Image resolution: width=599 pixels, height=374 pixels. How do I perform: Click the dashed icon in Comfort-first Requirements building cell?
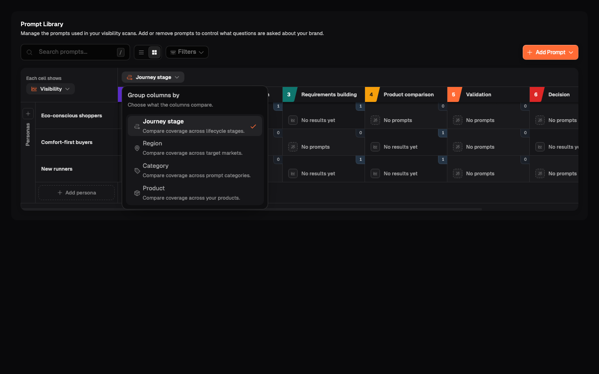coord(293,147)
